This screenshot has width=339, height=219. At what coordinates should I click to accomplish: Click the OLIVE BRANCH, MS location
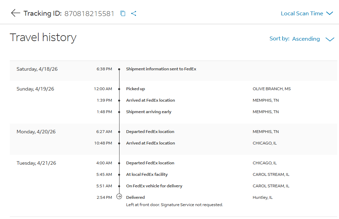pos(272,89)
